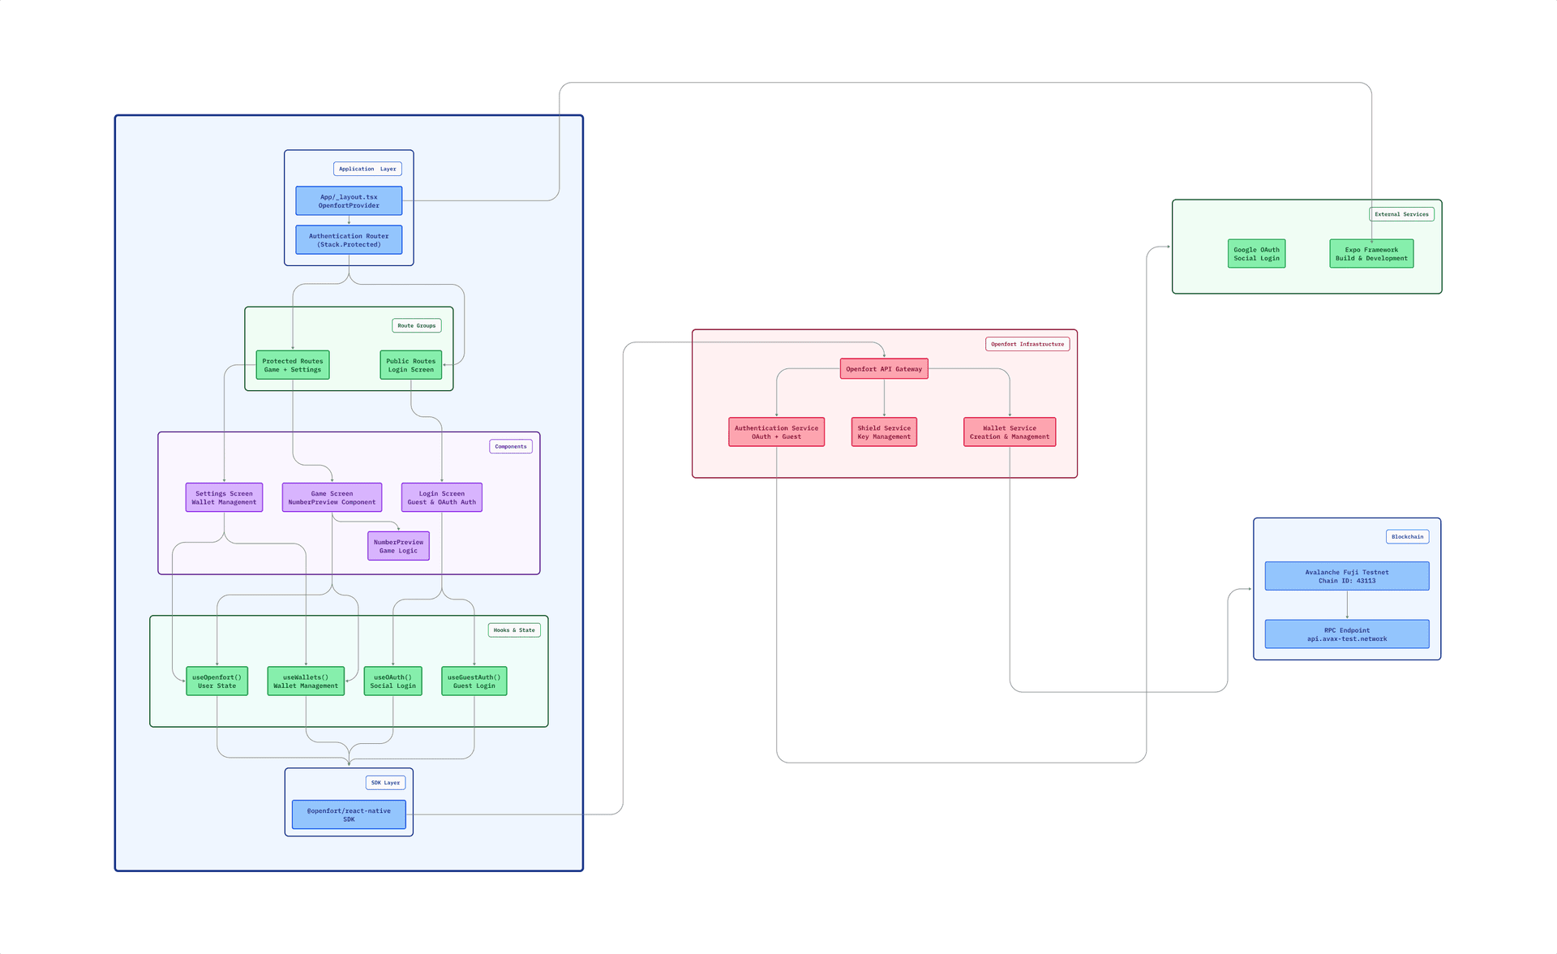Image resolution: width=1557 pixels, height=954 pixels.
Task: Collapse the Hooks & State group label
Action: coord(513,630)
